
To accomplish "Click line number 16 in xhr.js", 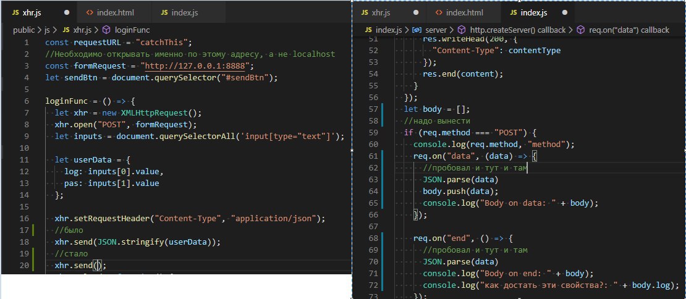I will 24,219.
